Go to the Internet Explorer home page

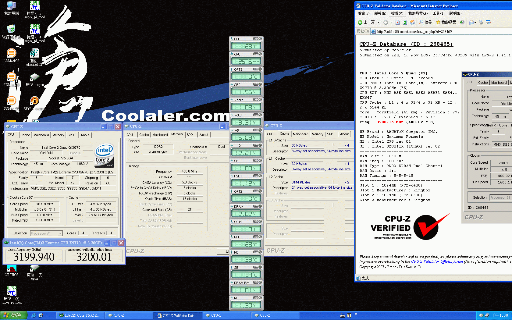pos(412,22)
